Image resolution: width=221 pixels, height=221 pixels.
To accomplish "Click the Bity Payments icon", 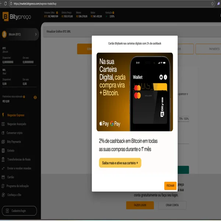I will 3,142.
